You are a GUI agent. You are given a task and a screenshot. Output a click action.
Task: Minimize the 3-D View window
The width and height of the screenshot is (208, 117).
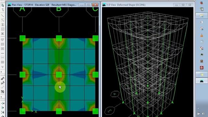pos(176,5)
